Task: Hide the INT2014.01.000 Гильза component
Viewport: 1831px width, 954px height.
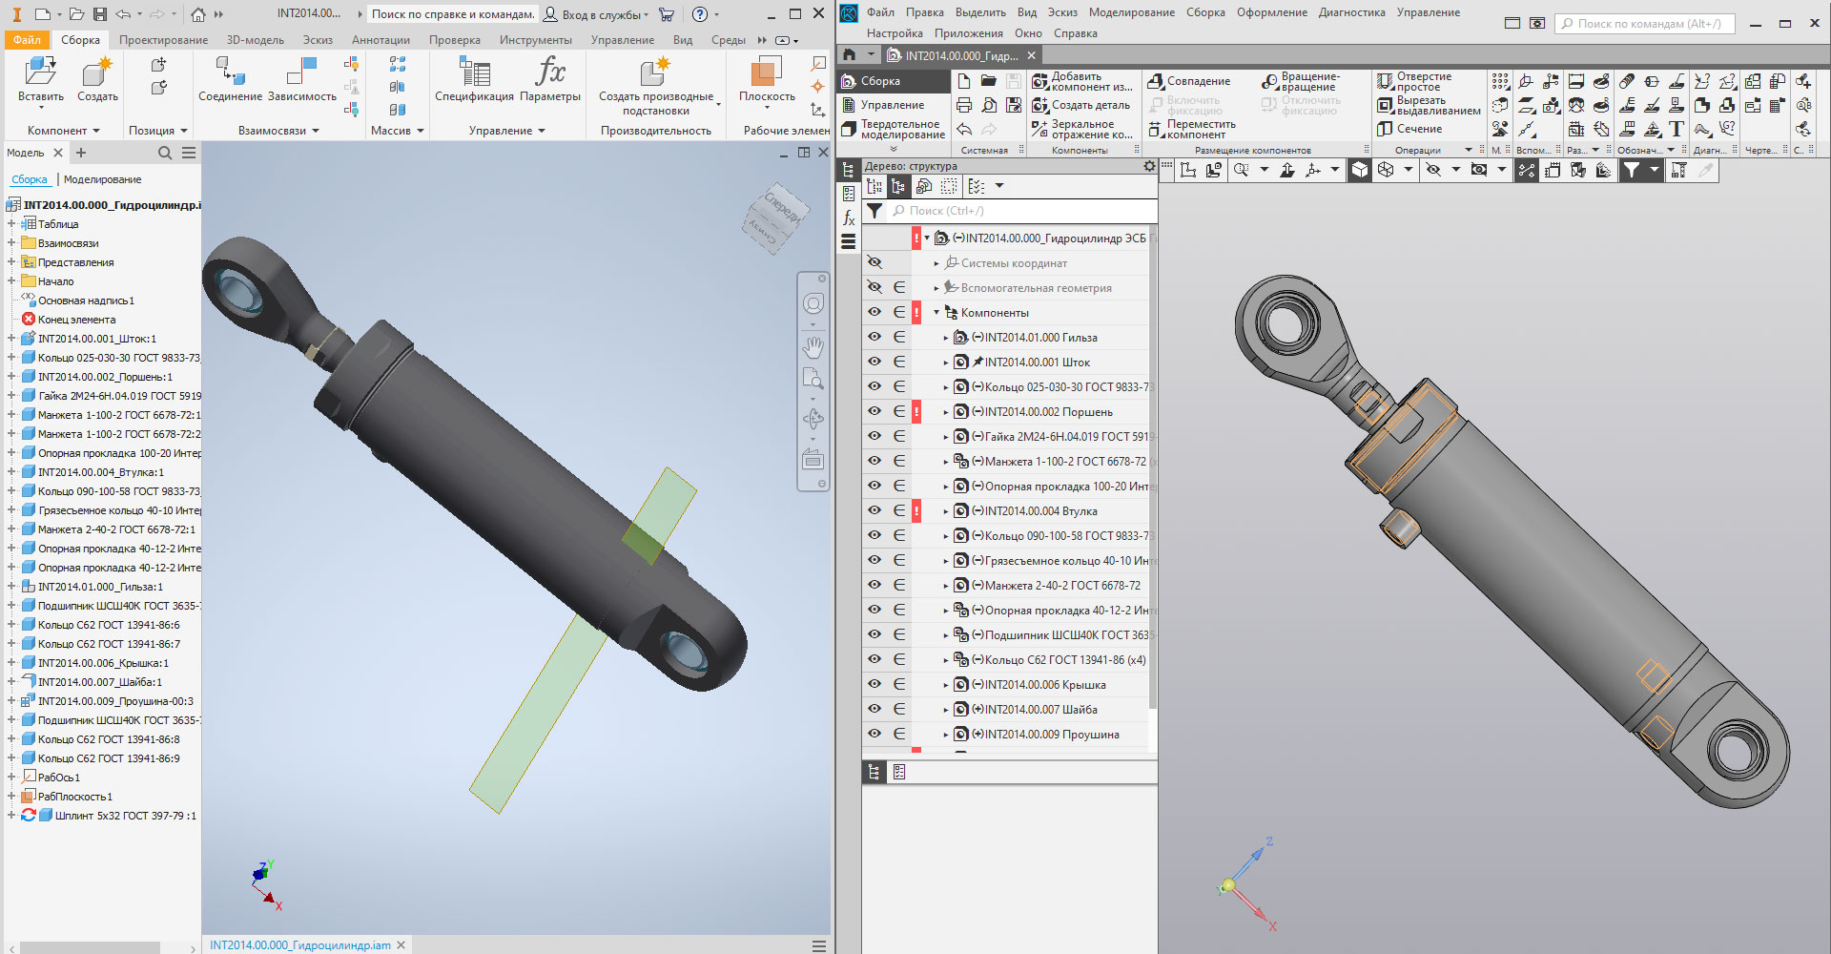Action: point(874,338)
